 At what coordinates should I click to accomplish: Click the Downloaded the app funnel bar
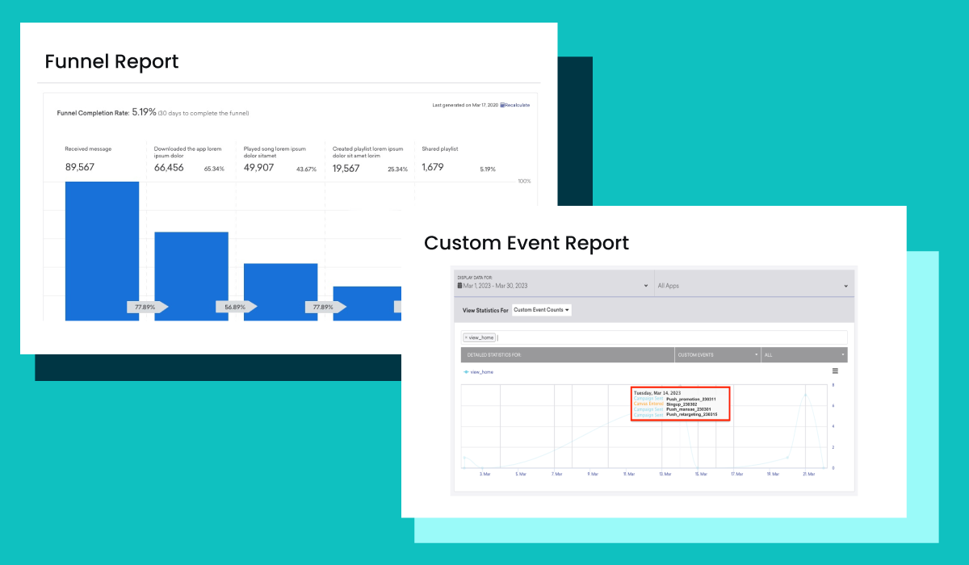191,276
